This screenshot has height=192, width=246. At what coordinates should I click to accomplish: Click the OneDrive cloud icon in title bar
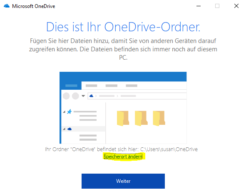(7, 6)
